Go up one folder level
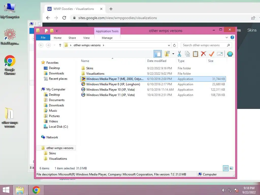260x195 pixels. click(x=60, y=45)
